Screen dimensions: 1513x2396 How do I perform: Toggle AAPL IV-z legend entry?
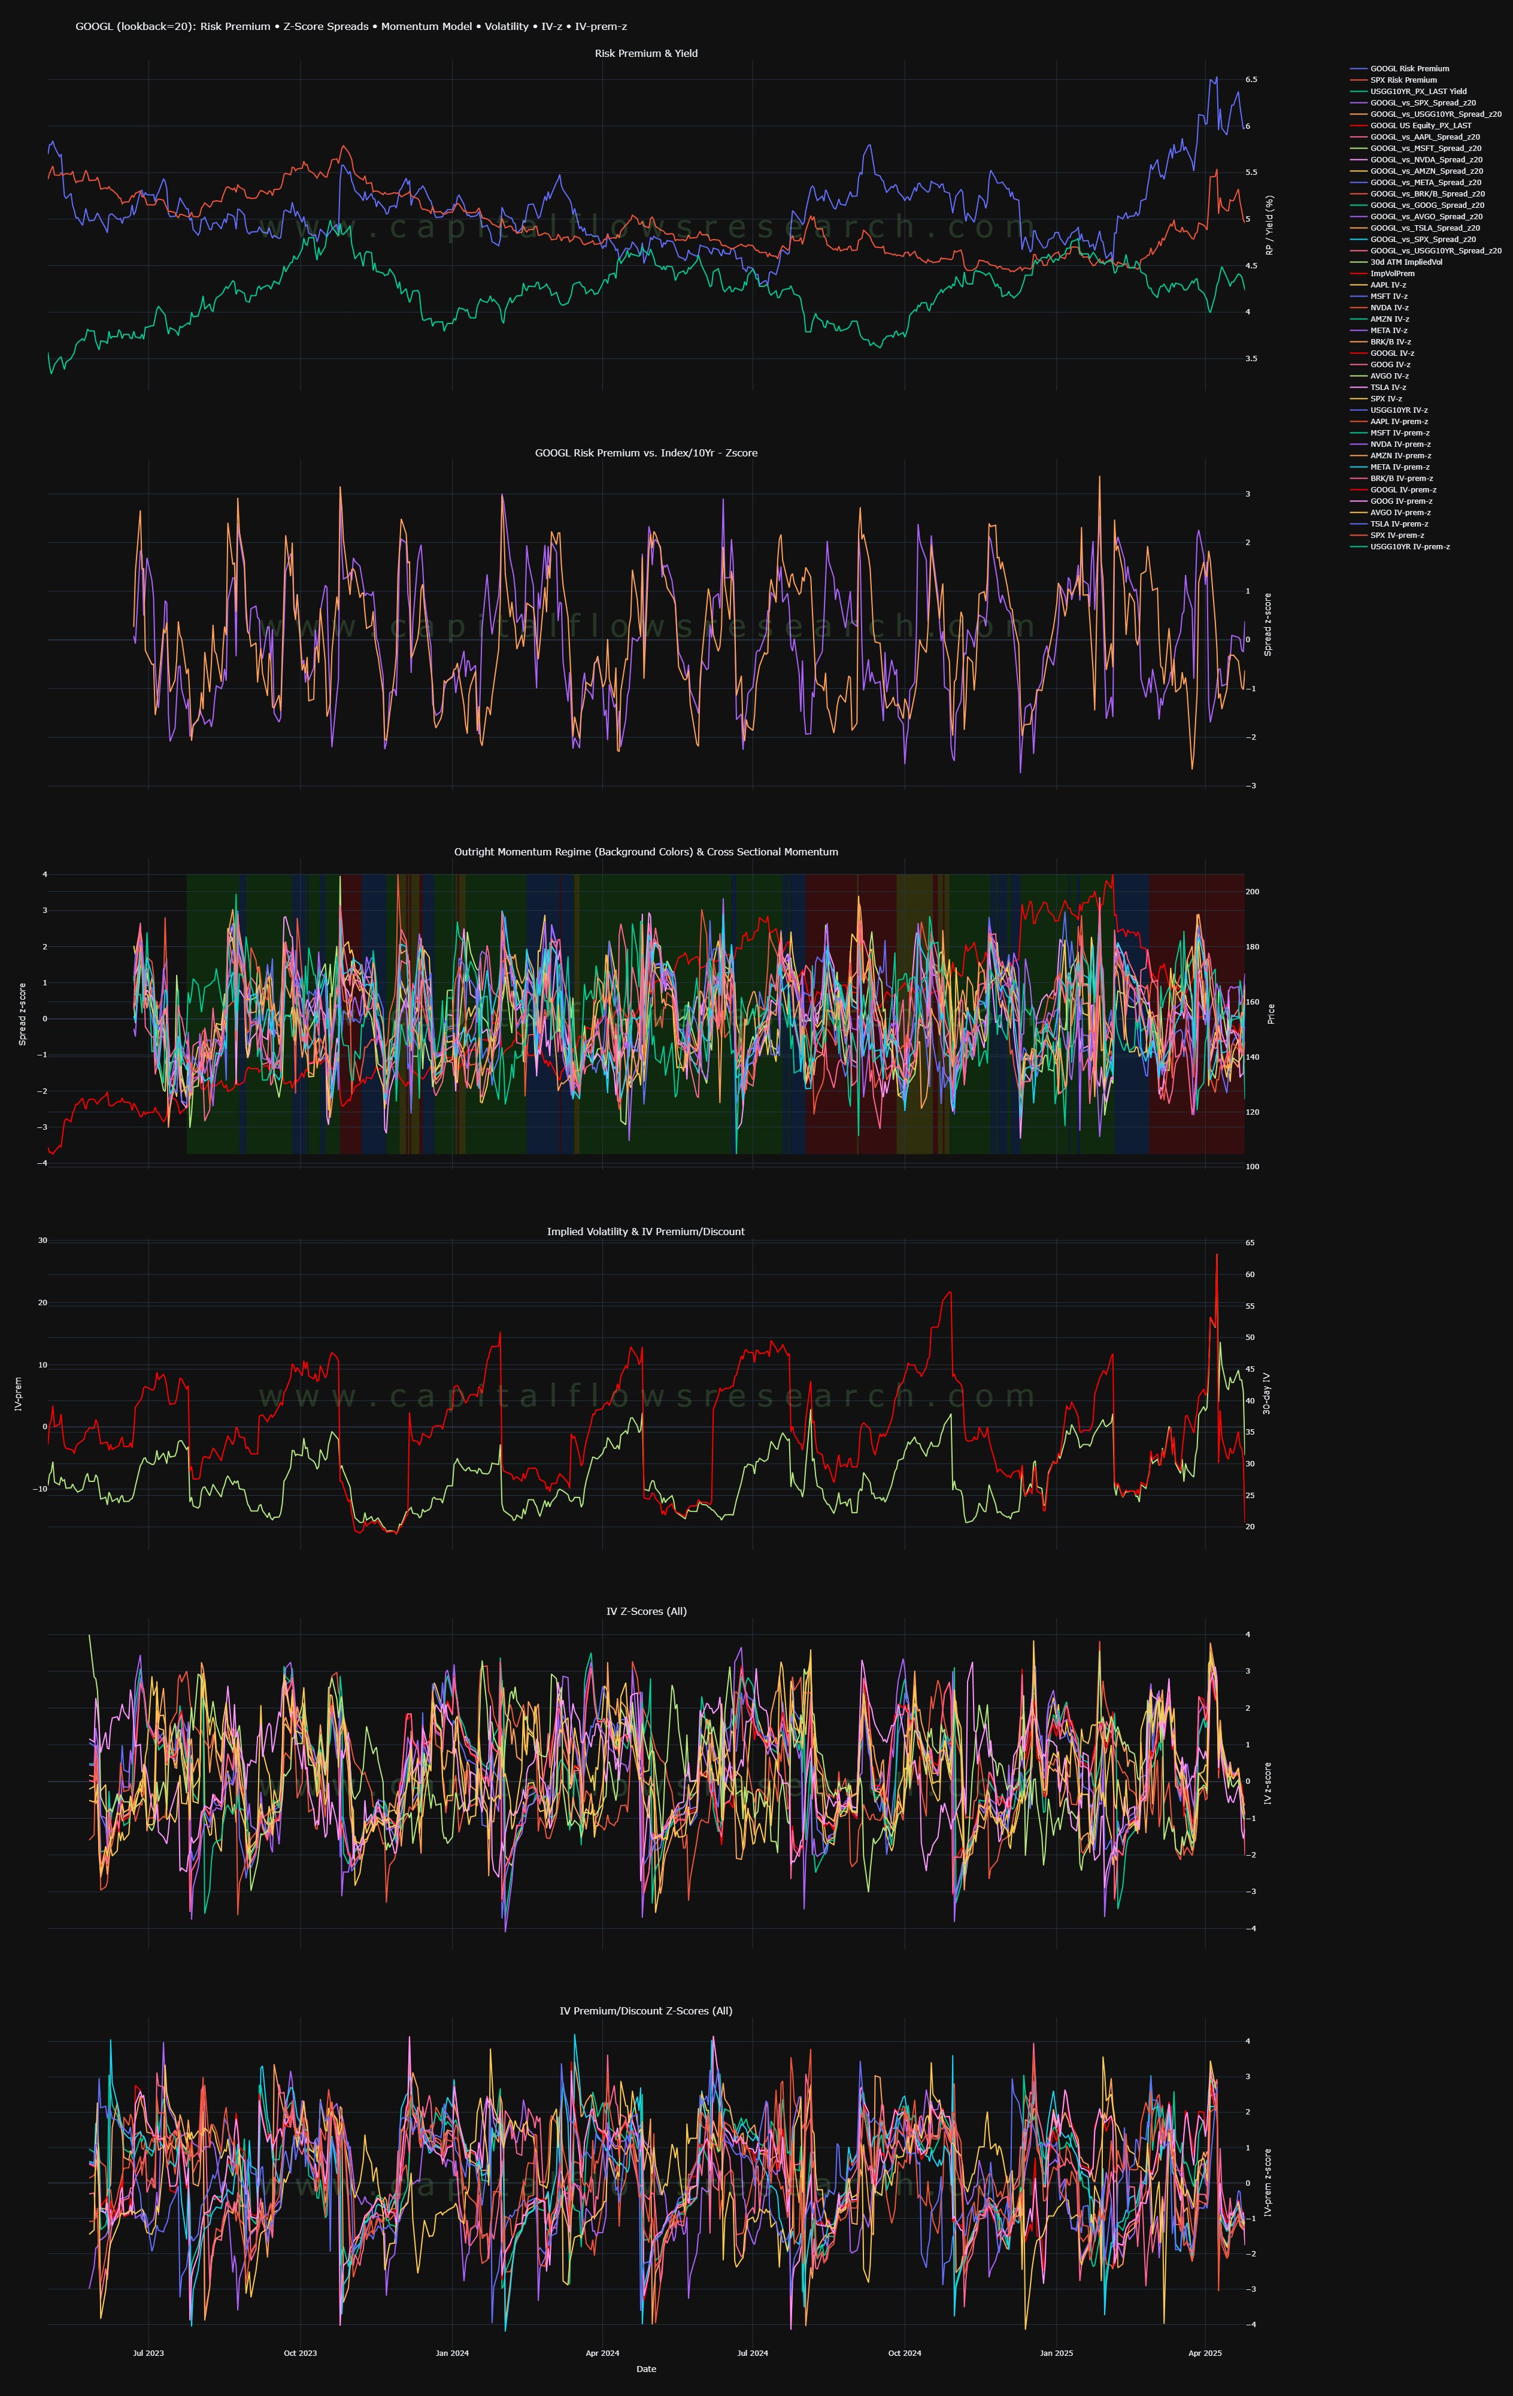click(x=1378, y=285)
